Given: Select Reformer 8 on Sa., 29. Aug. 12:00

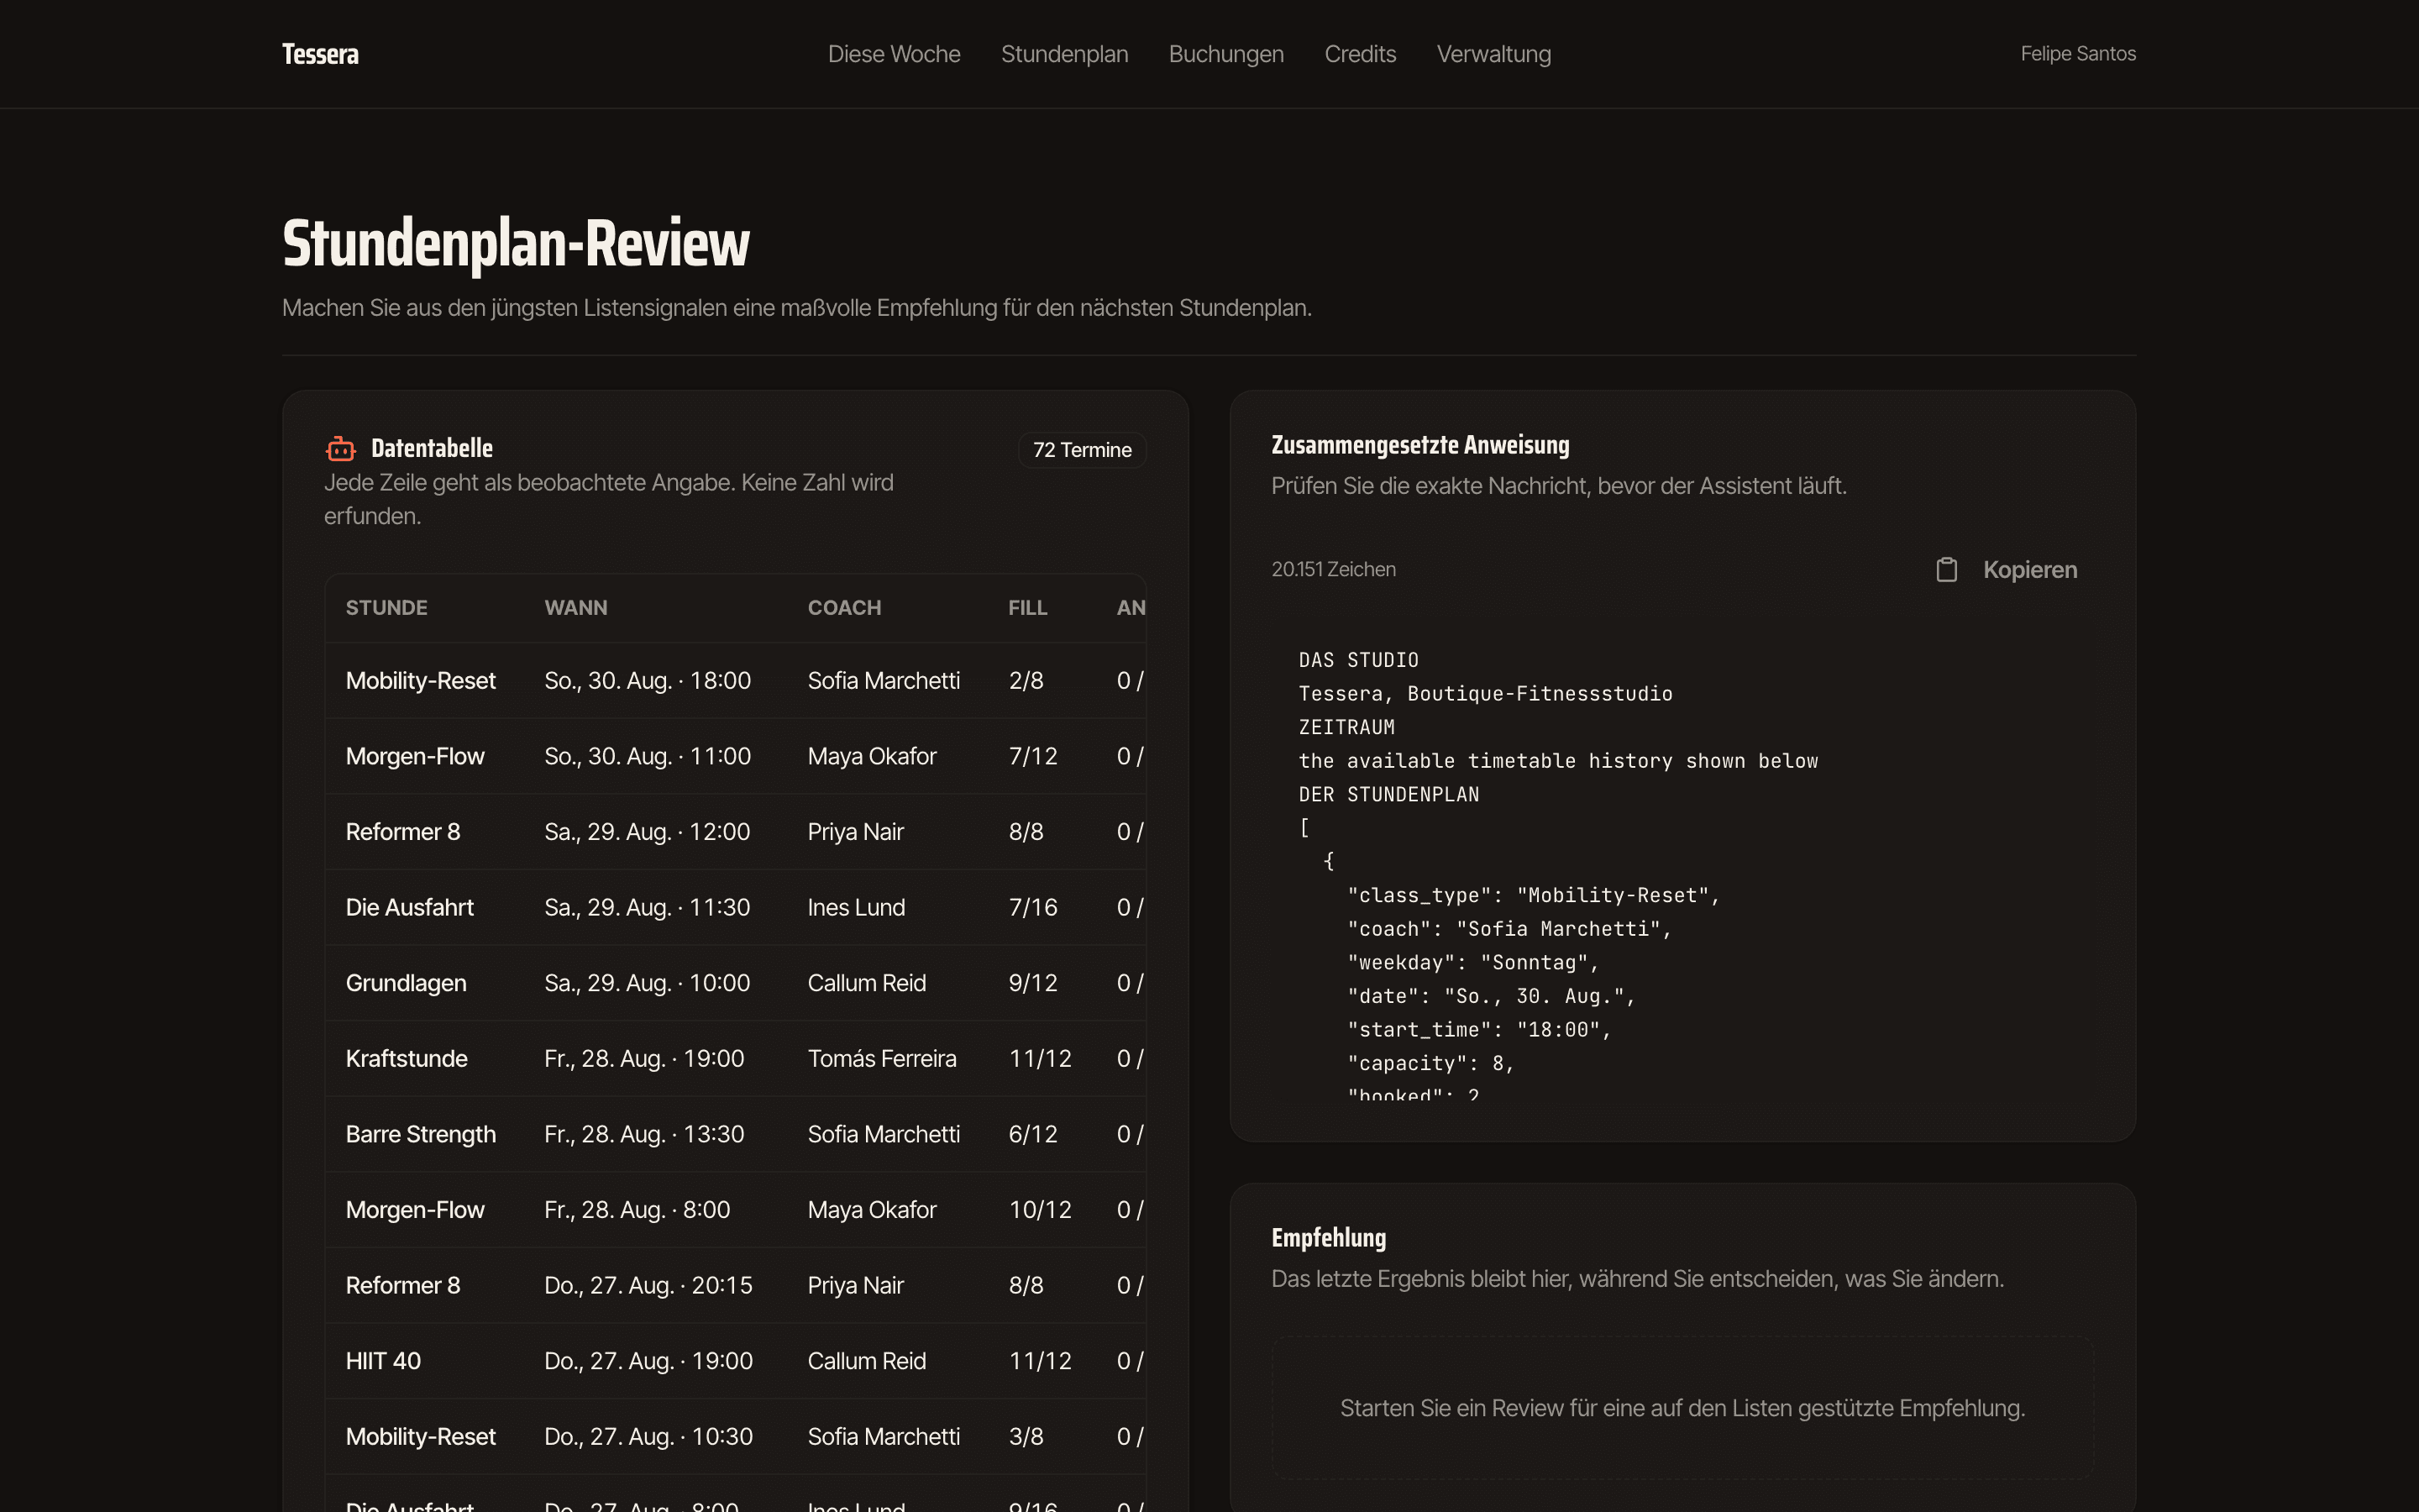Looking at the screenshot, I should click(735, 832).
